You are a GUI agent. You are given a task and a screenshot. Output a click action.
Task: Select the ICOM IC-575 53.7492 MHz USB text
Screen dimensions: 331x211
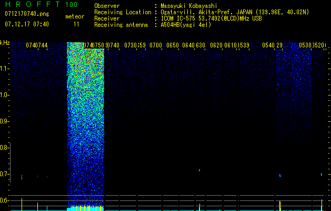pos(211,18)
